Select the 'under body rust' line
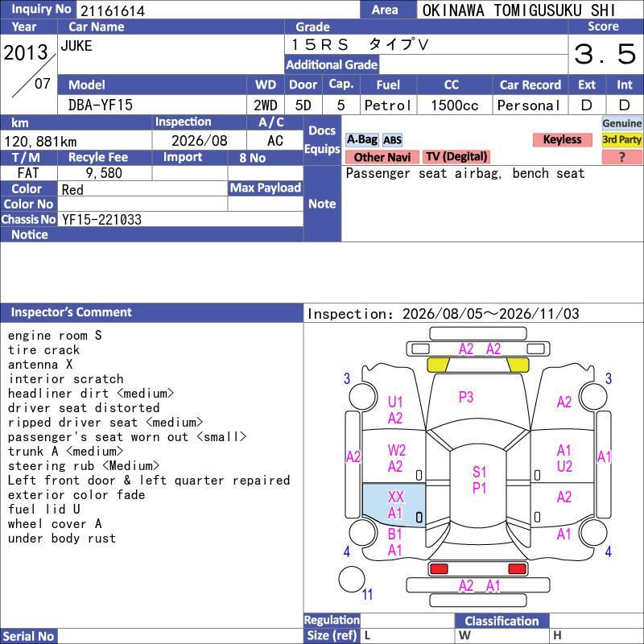The height and width of the screenshot is (644, 644). pos(62,539)
